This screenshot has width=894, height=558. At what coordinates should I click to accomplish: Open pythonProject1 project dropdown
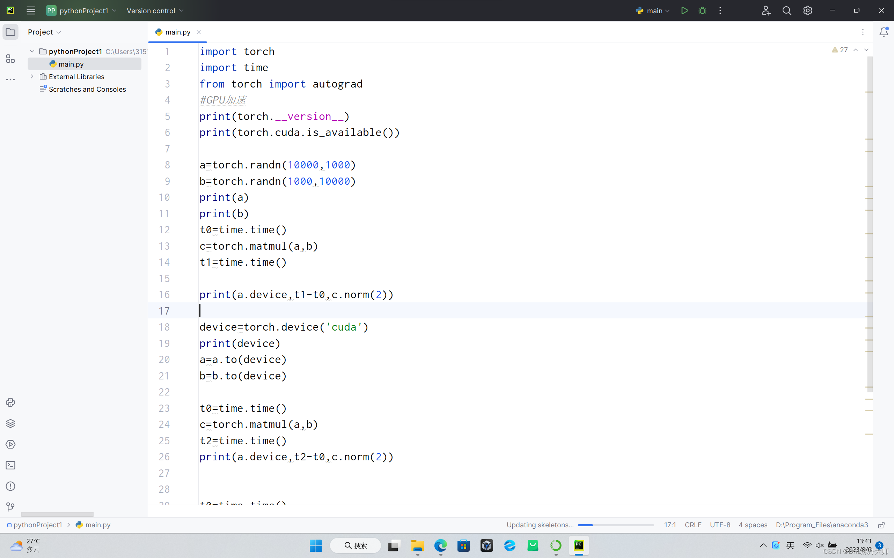(x=81, y=11)
